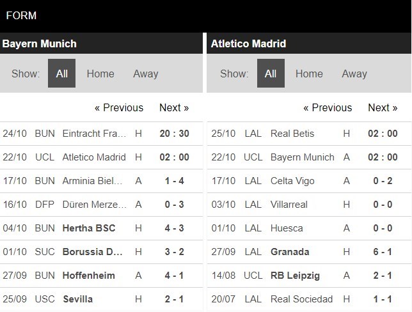Go to Next Bayern Munich matches
Screen dimensions: 412x312
pyautogui.click(x=174, y=107)
